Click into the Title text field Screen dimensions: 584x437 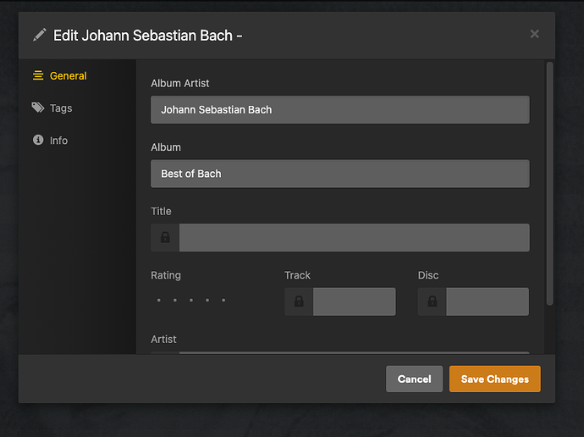354,238
